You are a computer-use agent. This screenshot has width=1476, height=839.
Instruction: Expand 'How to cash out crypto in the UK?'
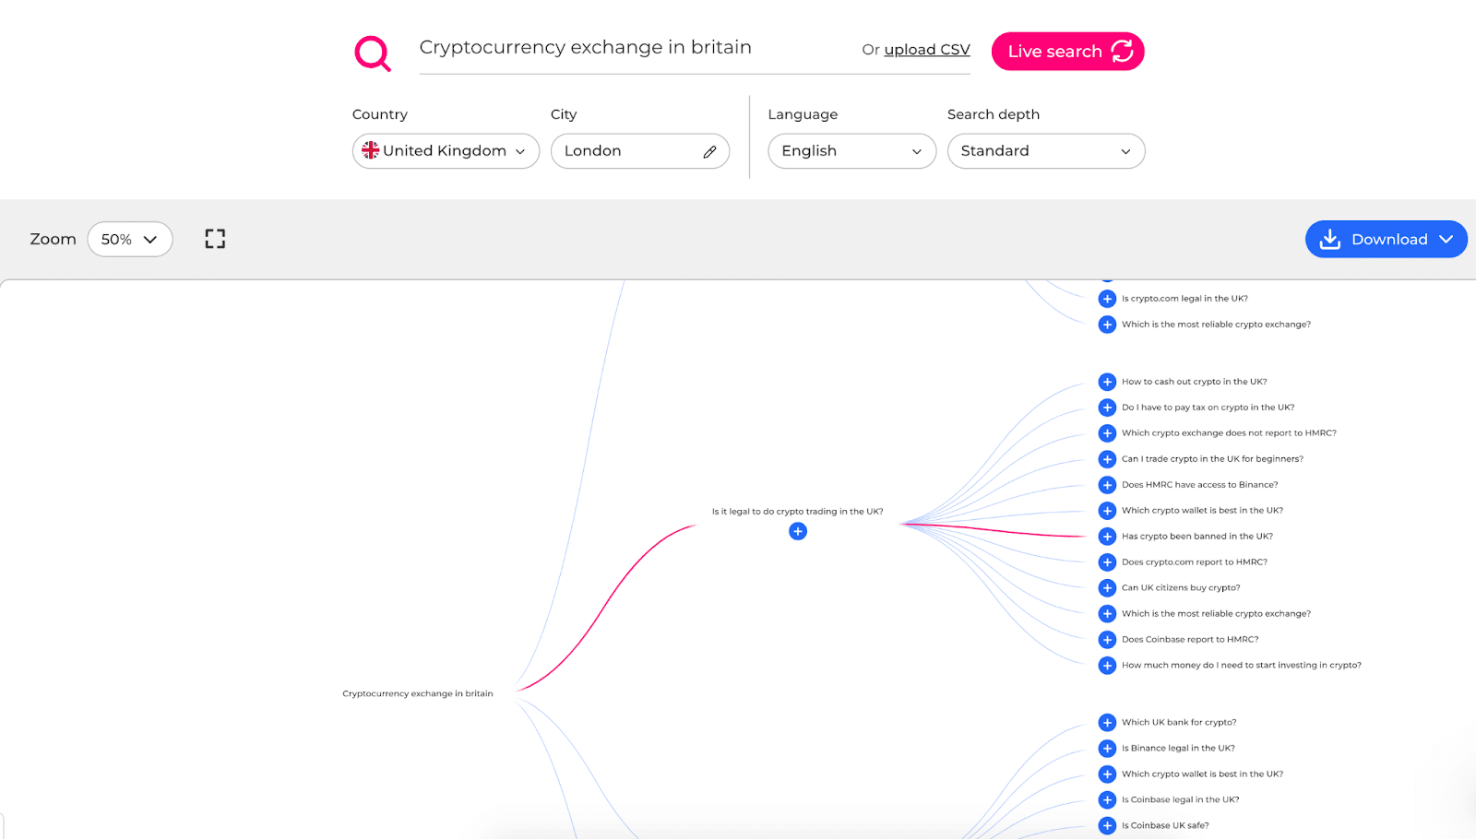pos(1107,382)
